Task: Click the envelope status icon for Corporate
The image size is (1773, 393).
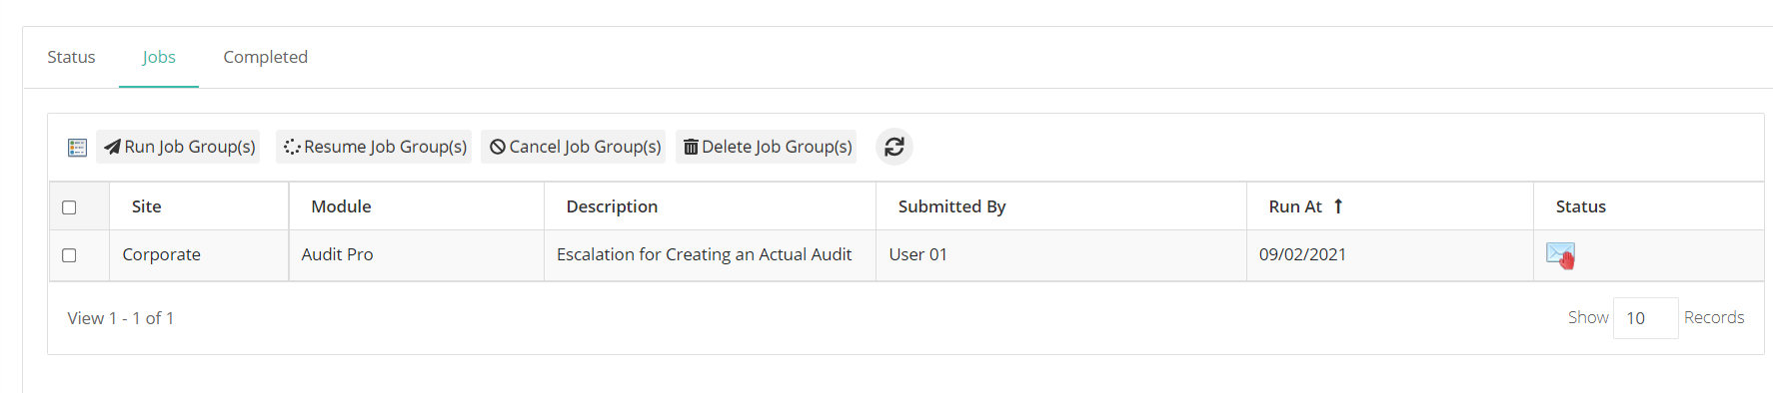Action: pos(1560,255)
